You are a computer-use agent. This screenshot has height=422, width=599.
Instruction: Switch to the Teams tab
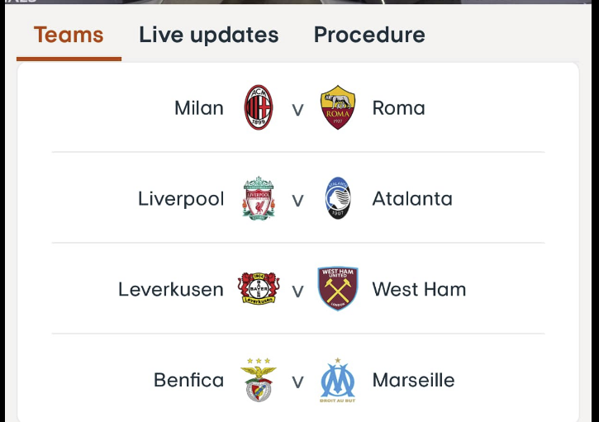(69, 35)
